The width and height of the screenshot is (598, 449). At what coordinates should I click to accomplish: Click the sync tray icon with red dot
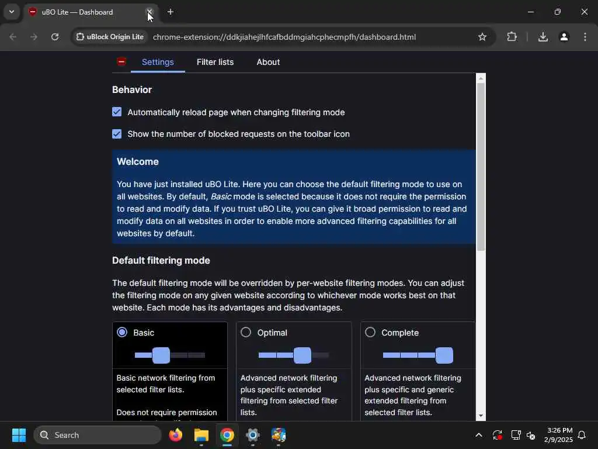coord(498,435)
